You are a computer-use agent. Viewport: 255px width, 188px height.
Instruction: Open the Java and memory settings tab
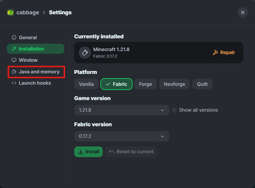coord(39,72)
